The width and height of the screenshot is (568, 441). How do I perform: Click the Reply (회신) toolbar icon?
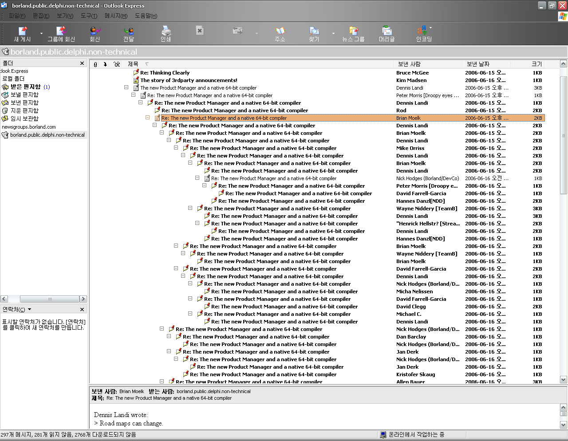[95, 34]
